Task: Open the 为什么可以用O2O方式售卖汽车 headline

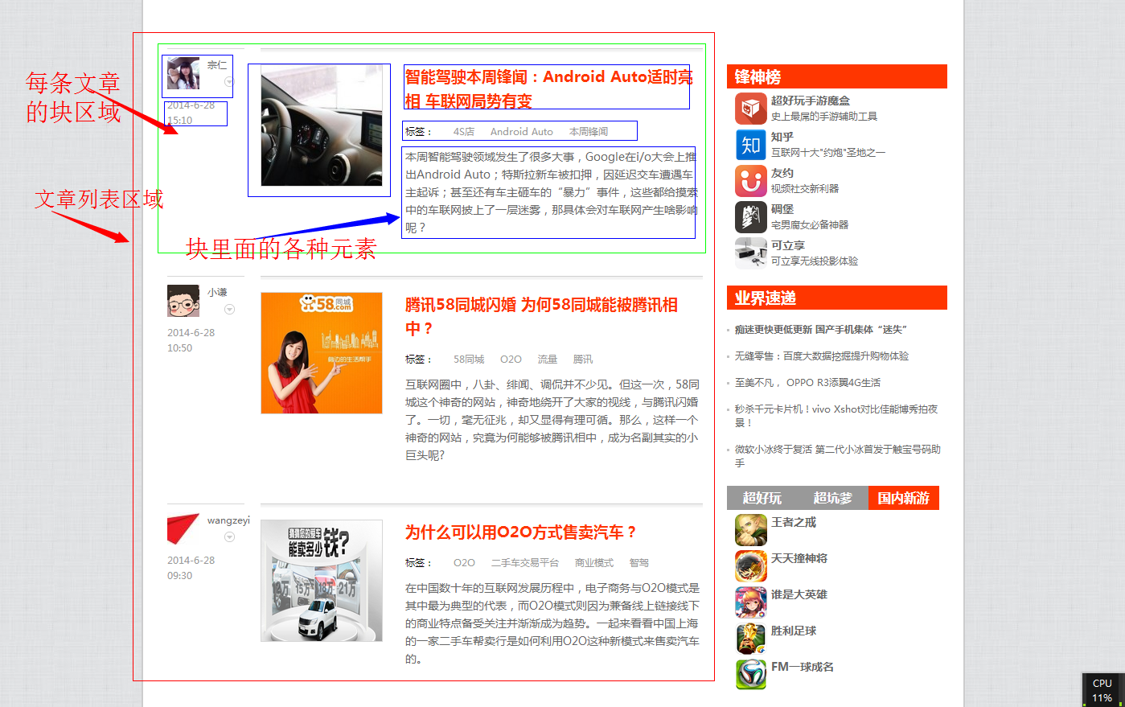Action: (x=520, y=532)
